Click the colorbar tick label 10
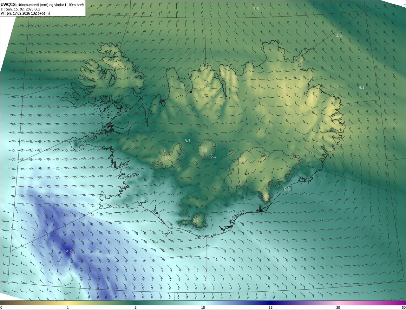The height and width of the screenshot is (310, 406). coord(203,307)
